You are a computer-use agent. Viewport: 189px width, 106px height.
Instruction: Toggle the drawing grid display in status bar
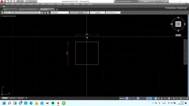click(127, 98)
